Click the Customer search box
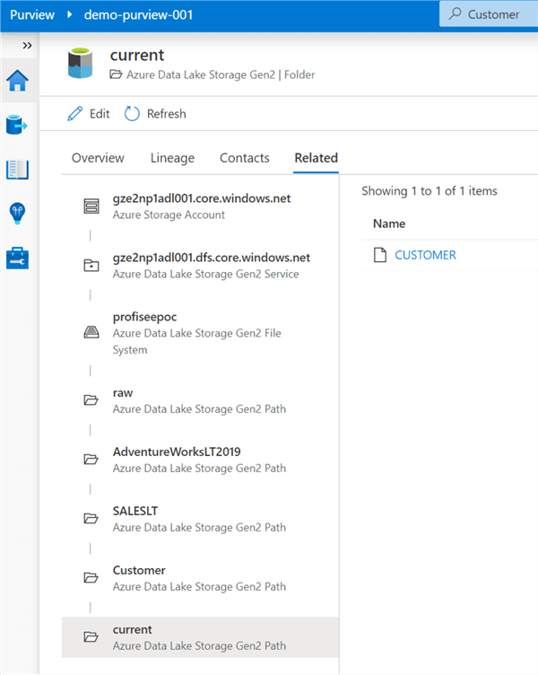 click(489, 14)
